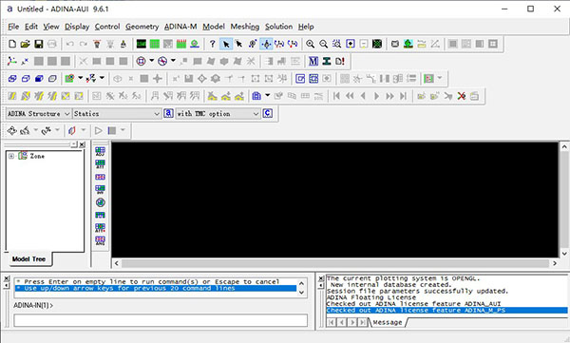Click the question mark Query icon
The width and height of the screenshot is (570, 343).
tap(212, 44)
